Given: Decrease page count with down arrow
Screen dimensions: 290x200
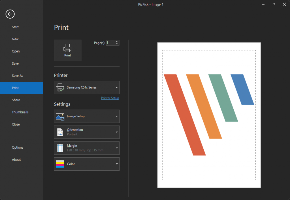Looking at the screenshot, I should click(117, 44).
